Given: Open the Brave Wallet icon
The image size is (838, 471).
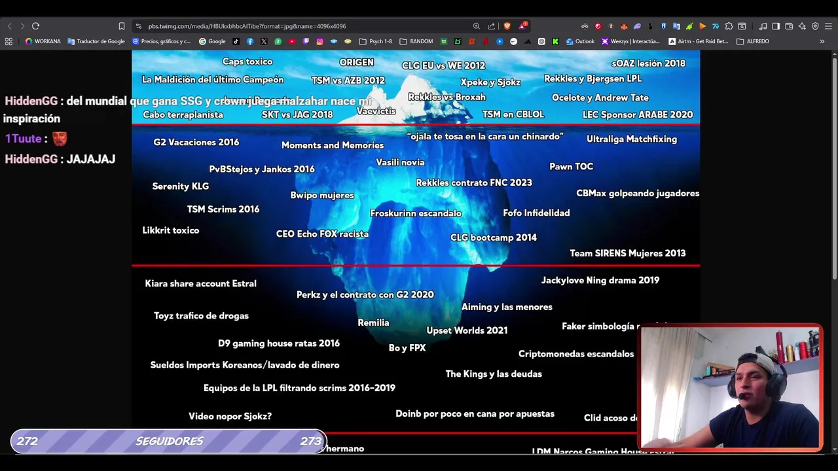Looking at the screenshot, I should pyautogui.click(x=789, y=26).
